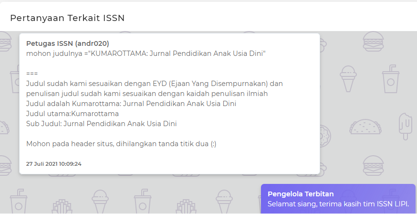Screen dimensions: 417x214
Task: Click the reply 'Selamat siang, terima kasih tim ISSN LIPI.'
Action: click(x=338, y=204)
